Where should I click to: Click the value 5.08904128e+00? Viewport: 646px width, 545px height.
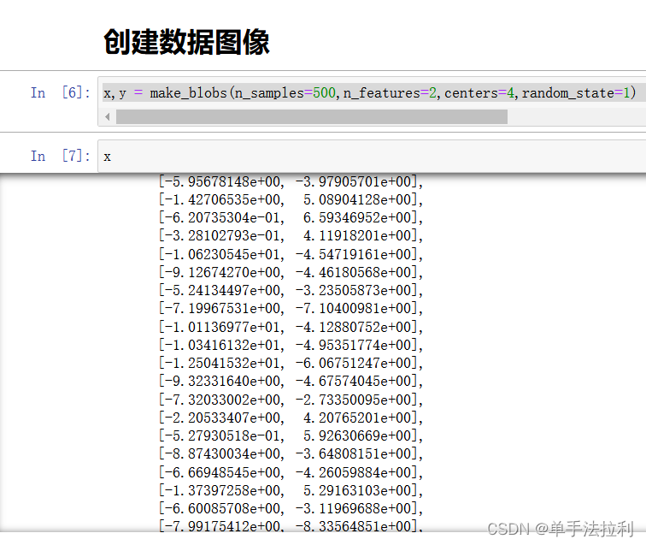pos(357,199)
